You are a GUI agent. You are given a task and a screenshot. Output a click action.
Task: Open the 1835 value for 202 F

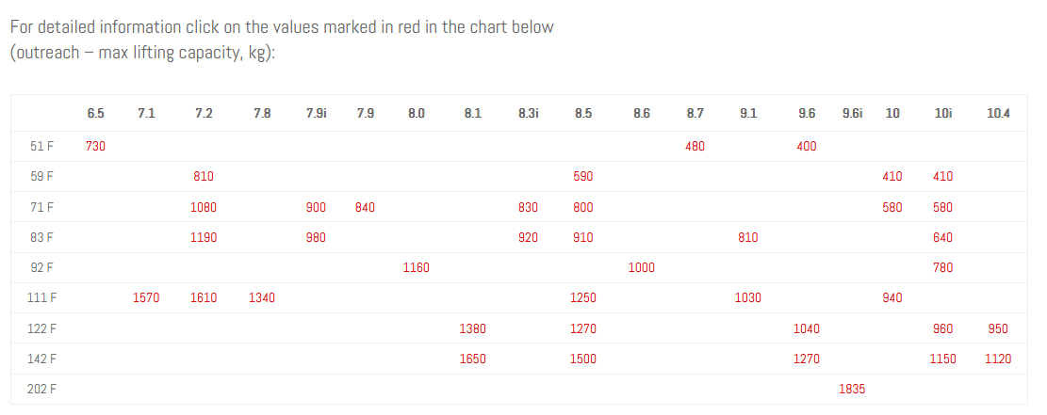pos(852,389)
